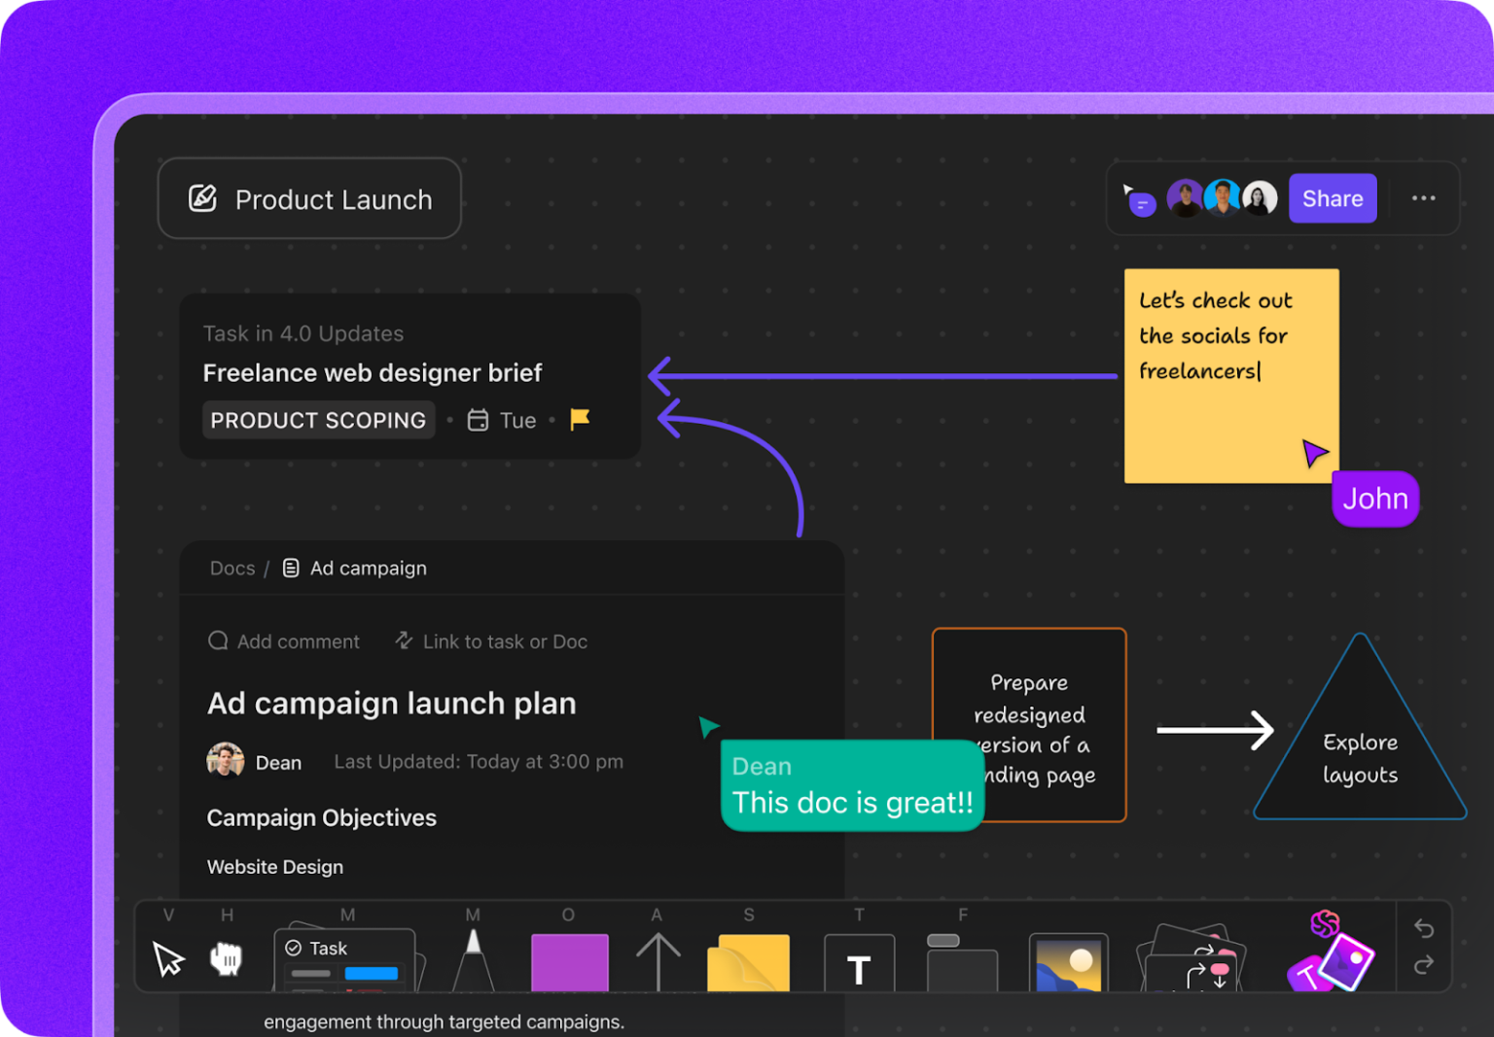Click the redo arrow

1424,964
